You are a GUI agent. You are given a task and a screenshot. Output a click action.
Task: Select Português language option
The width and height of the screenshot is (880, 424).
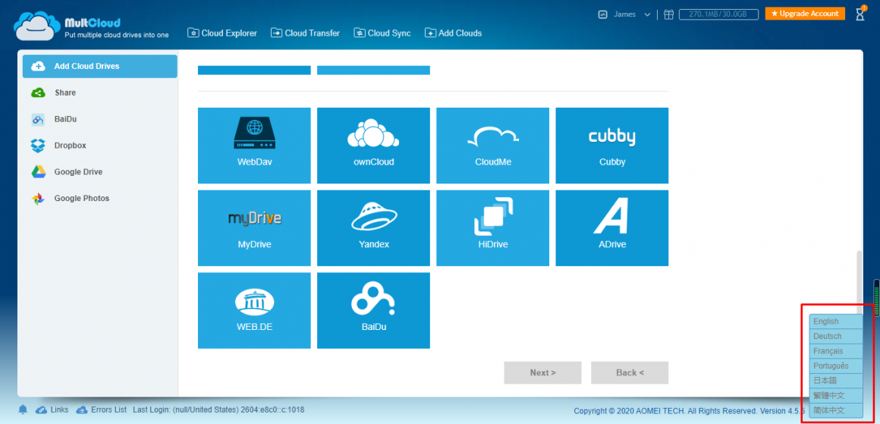pos(836,366)
